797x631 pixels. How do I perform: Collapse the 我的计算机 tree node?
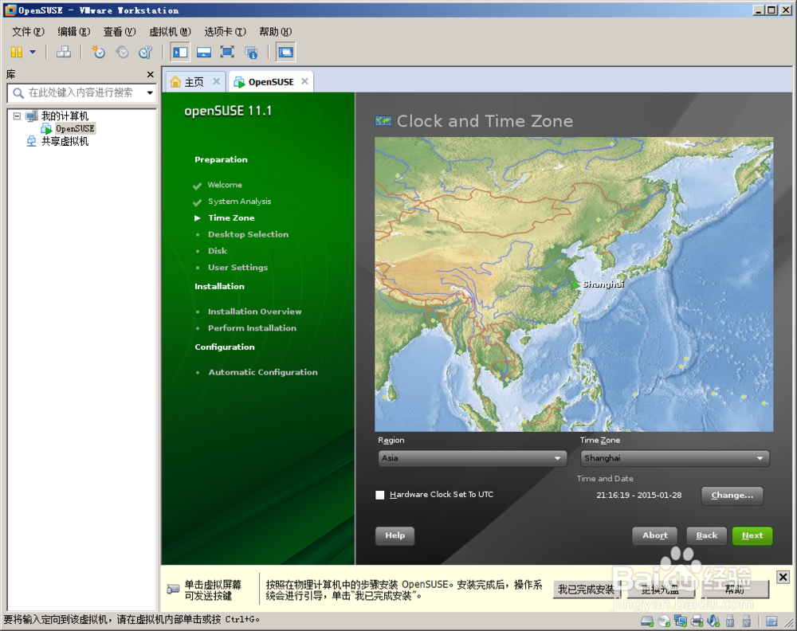(17, 116)
